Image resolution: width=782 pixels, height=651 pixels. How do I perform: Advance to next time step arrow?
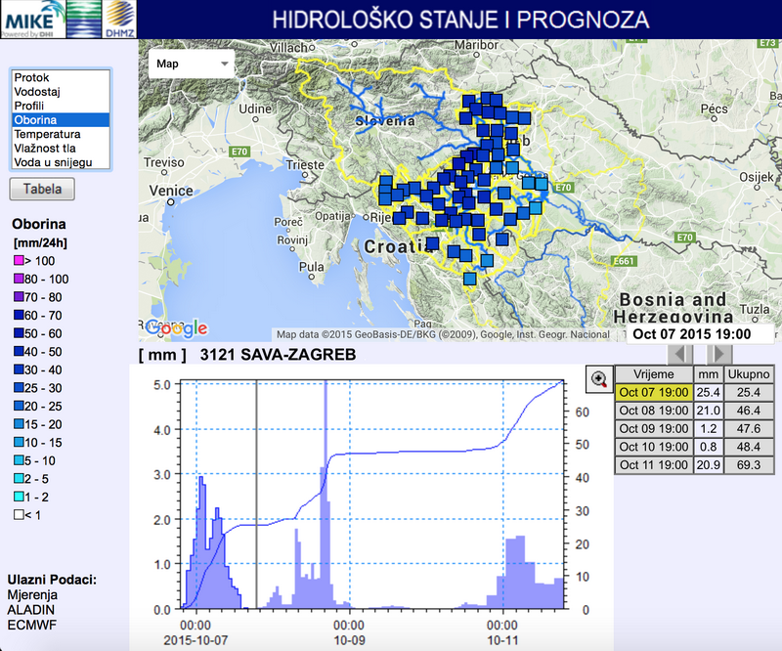pyautogui.click(x=718, y=354)
